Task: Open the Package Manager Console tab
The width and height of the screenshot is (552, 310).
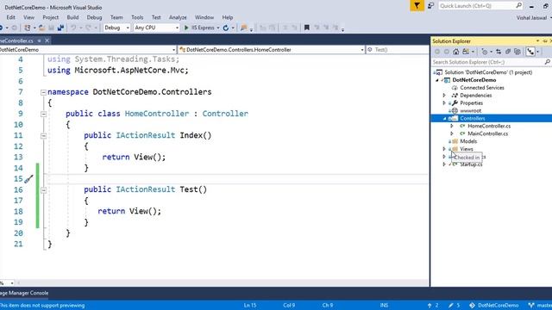Action: 24,293
